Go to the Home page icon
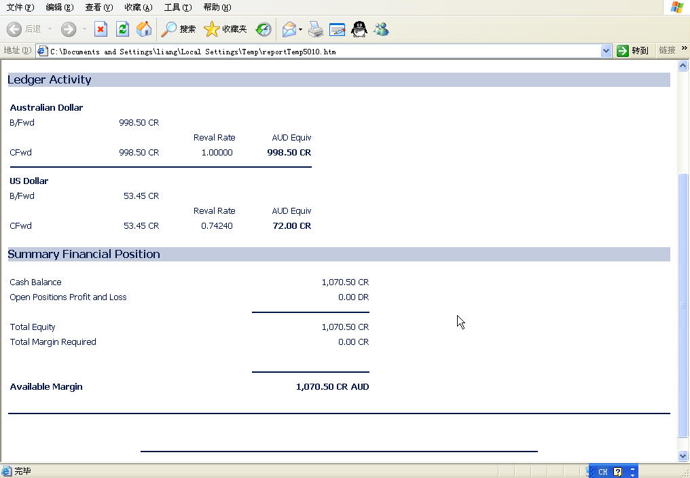This screenshot has height=478, width=690. point(143,29)
